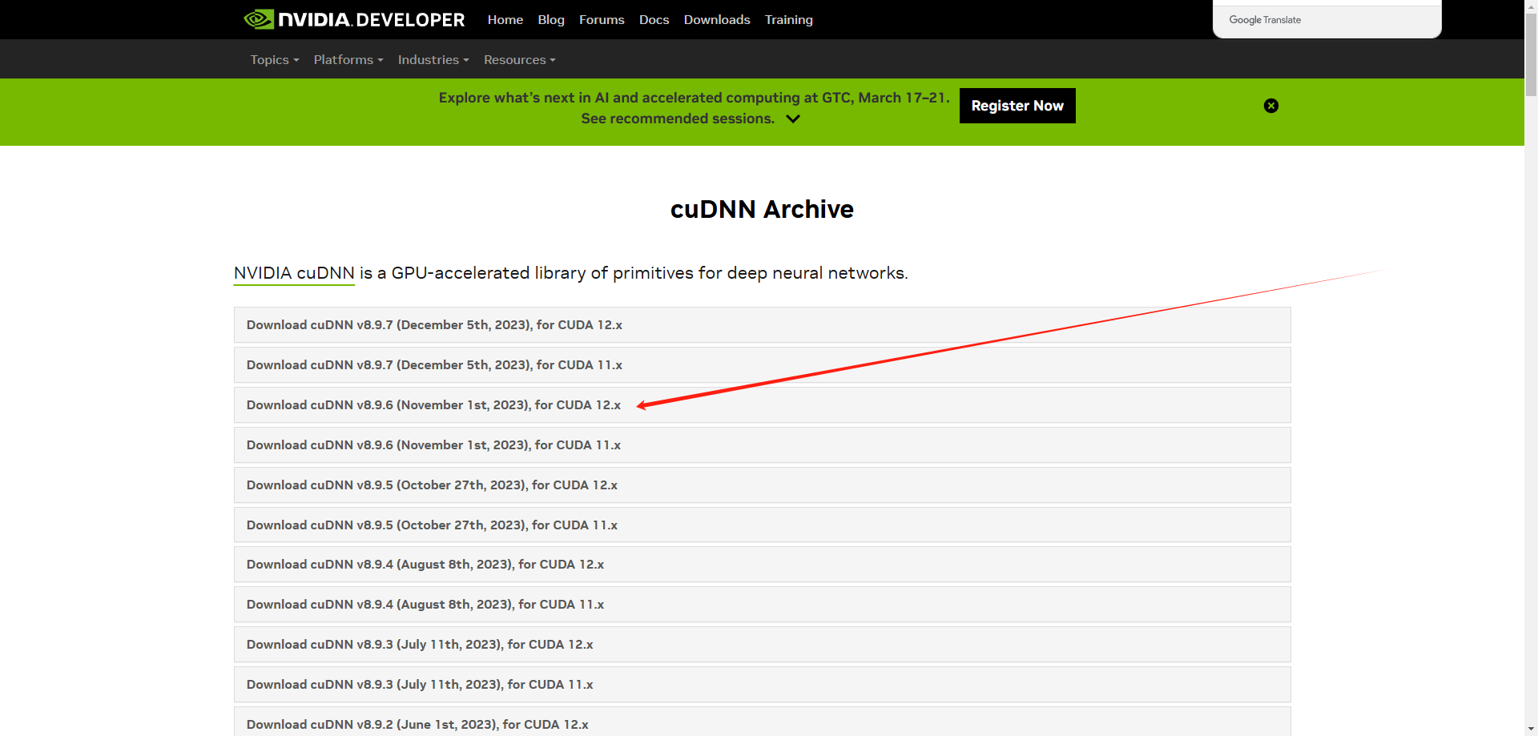Expand cuDNN v8.9.7 for CUDA 12.x
1538x736 pixels.
tap(434, 325)
